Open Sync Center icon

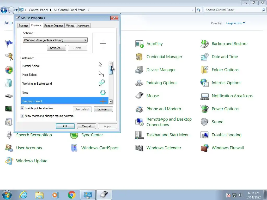point(74,135)
